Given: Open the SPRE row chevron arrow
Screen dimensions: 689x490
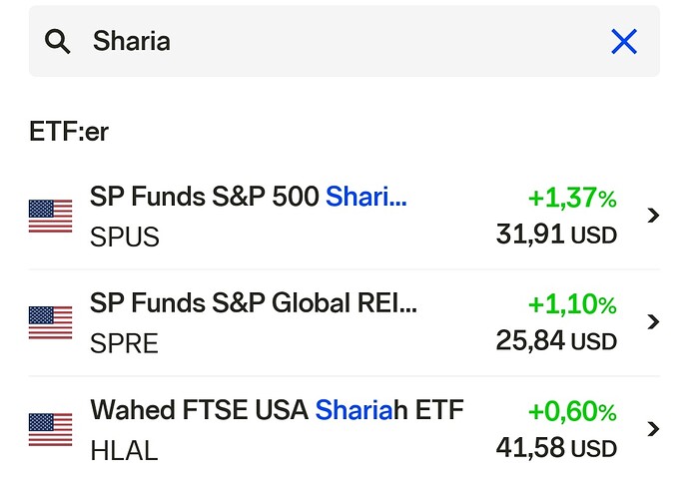Looking at the screenshot, I should [x=653, y=322].
